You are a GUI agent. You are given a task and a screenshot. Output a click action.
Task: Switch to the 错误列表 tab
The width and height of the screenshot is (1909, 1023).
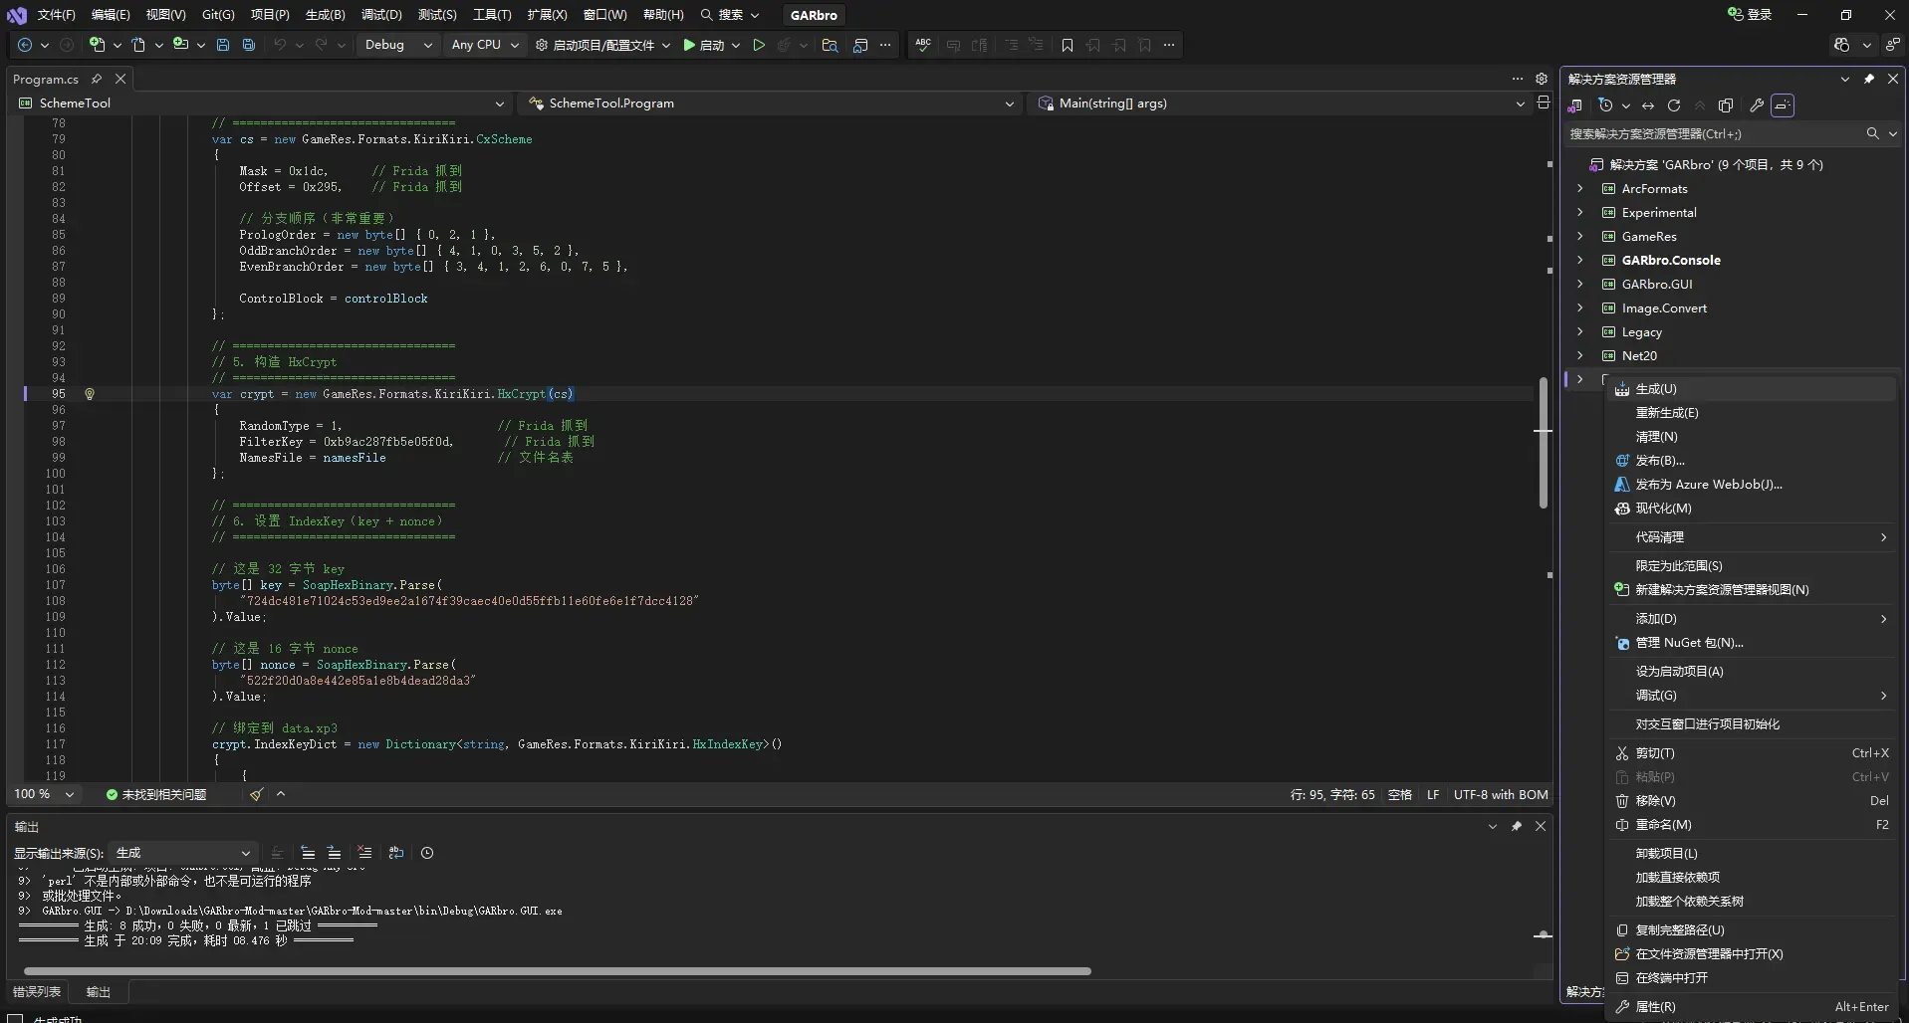[x=37, y=992]
